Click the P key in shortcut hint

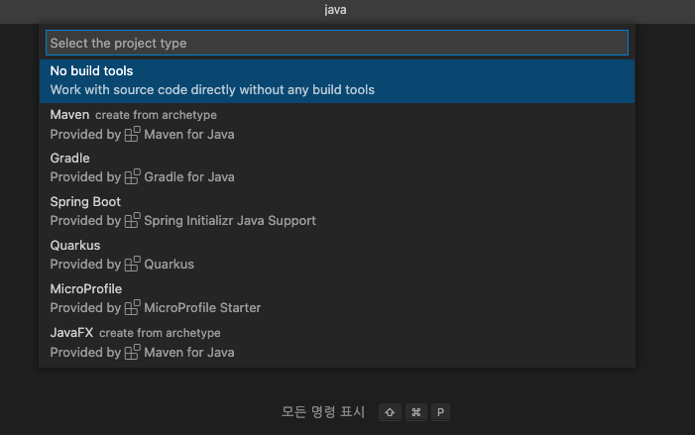(440, 412)
